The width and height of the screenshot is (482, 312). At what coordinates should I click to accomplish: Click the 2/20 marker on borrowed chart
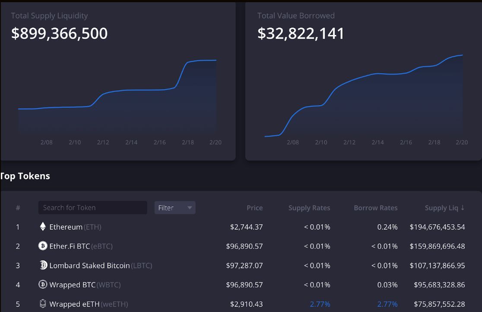click(462, 142)
